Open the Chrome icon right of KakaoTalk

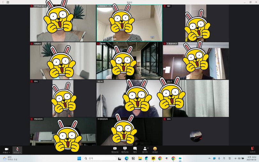[x=160, y=158]
